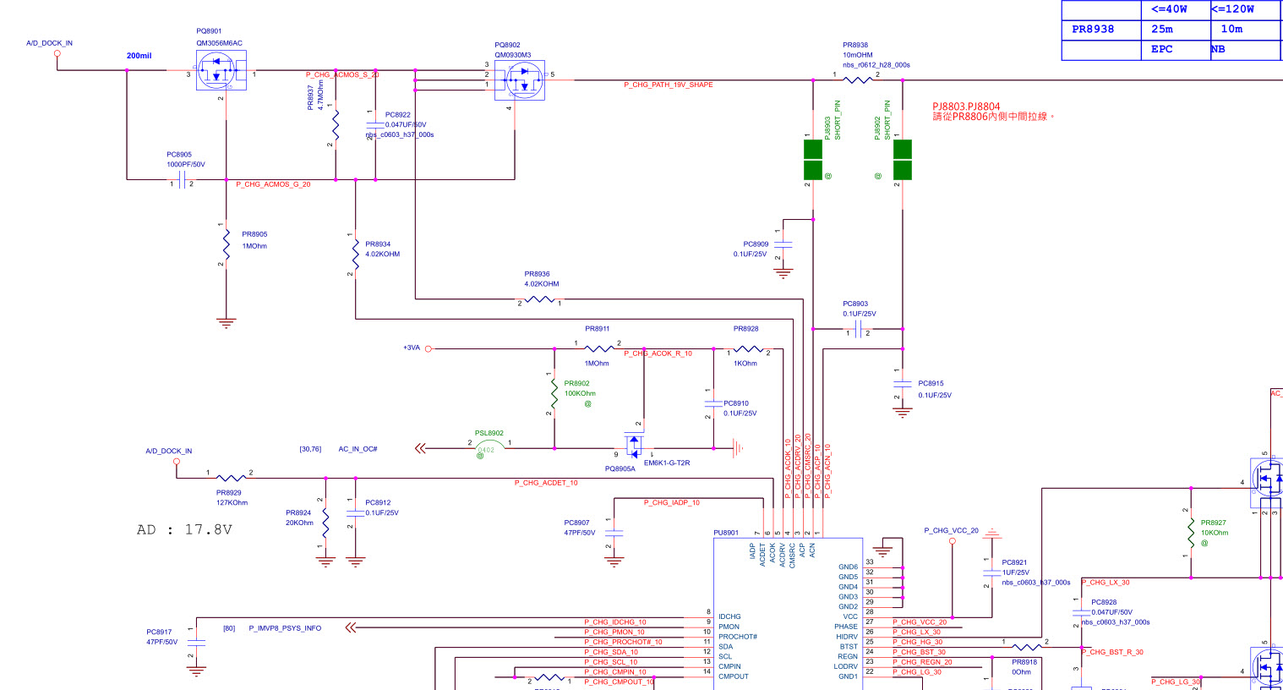Click the P_CHG_PATH_19V_SHAPE net label
Viewport: 1283px width, 690px height.
click(x=669, y=85)
